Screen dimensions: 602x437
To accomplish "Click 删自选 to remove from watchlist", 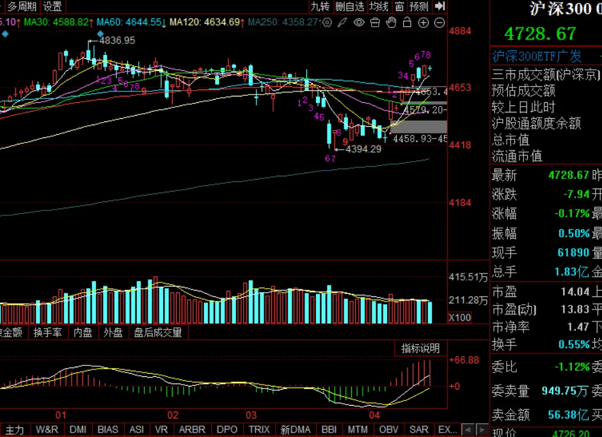I will point(349,6).
